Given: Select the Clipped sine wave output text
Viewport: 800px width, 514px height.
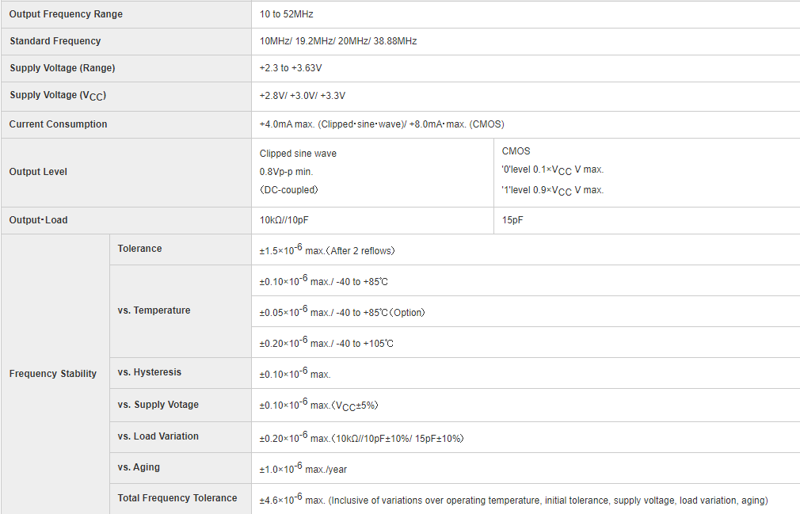Looking at the screenshot, I should [x=292, y=154].
